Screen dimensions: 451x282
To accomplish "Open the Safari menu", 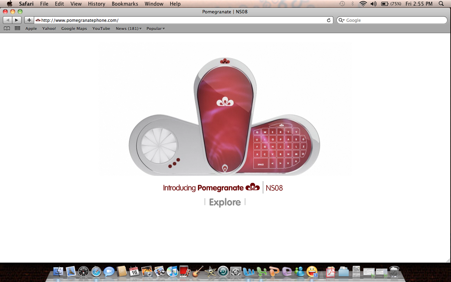I will coord(26,4).
